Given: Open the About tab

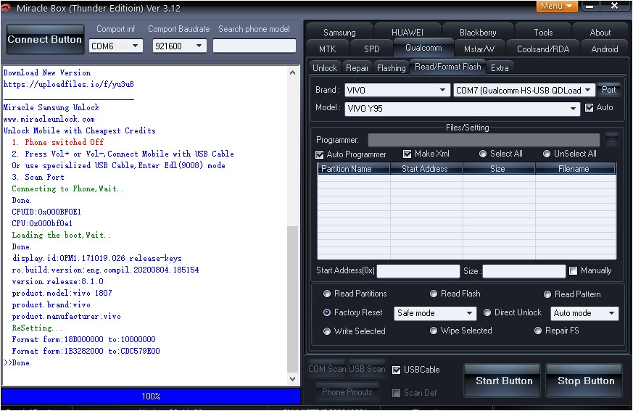Looking at the screenshot, I should point(600,33).
